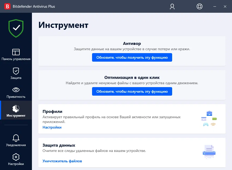The height and width of the screenshot is (170, 232).
Task: Open the user account profile icon
Action: pos(172,6)
